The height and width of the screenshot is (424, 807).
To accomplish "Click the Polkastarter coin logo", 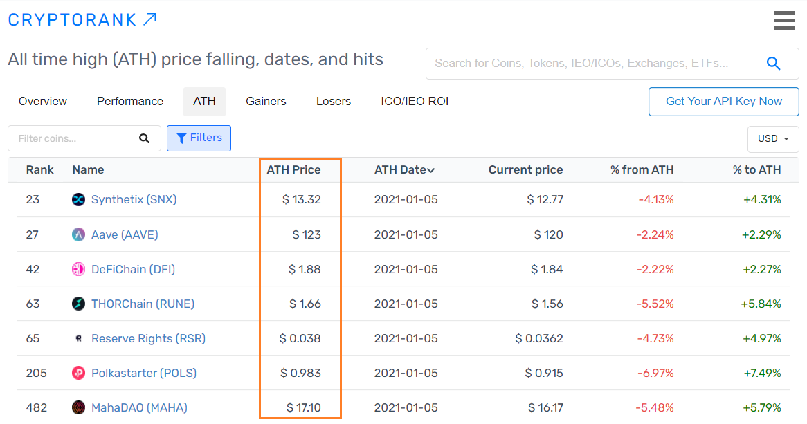I will coord(78,373).
